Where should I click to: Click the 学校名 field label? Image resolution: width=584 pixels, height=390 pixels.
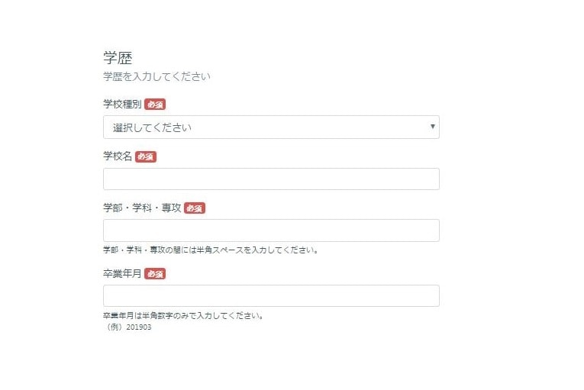(x=118, y=156)
